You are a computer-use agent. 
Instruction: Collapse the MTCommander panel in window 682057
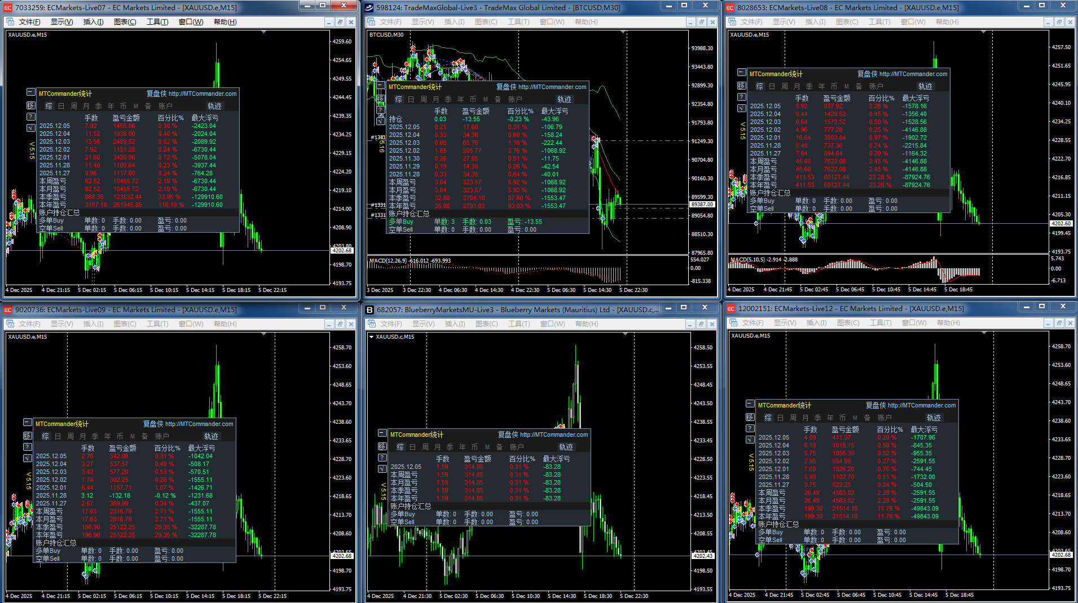click(382, 433)
